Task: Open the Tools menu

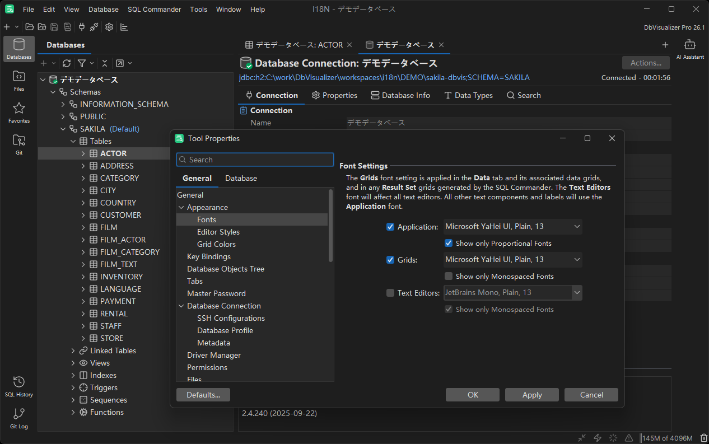Action: click(198, 10)
